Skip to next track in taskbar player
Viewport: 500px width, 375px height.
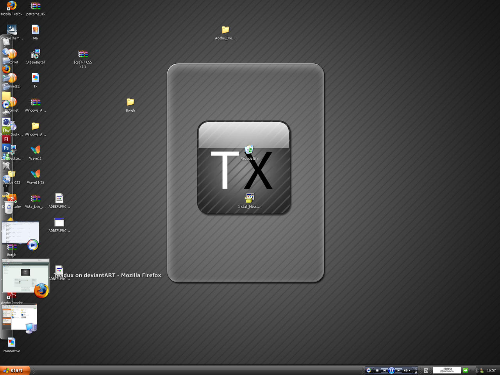point(399,370)
